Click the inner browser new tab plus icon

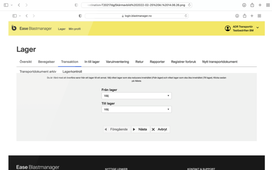tap(252, 16)
